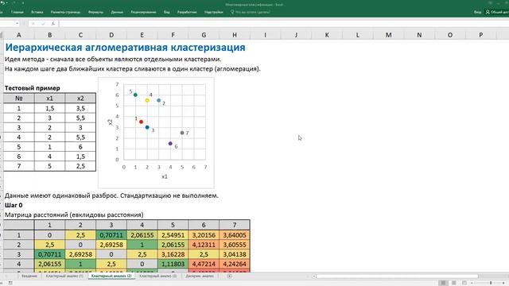
Task: Click distance cell 3,16228
Action: pyautogui.click(x=173, y=254)
